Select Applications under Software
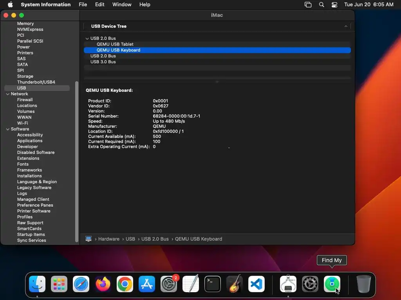This screenshot has height=300, width=401. (x=30, y=141)
